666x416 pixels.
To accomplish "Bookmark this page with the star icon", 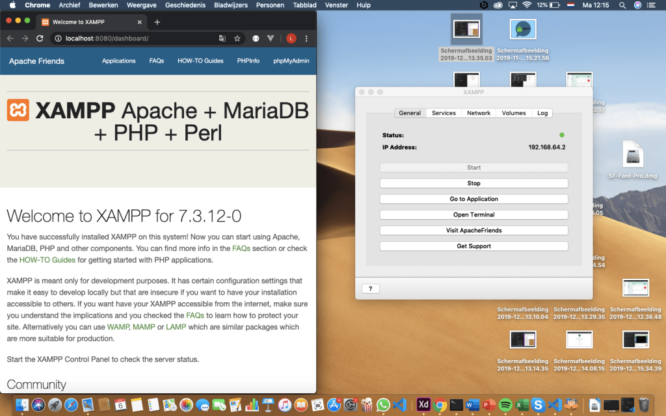I will [237, 38].
